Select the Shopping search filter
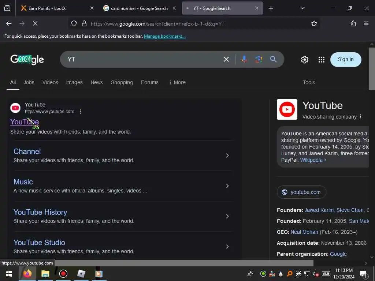This screenshot has width=375, height=281. pos(122,82)
